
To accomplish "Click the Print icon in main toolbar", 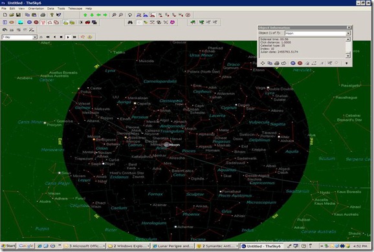I will click(43, 15).
